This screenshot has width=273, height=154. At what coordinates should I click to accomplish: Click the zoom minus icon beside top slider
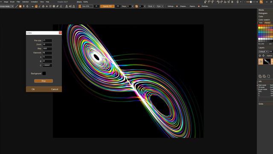(x=245, y=2)
